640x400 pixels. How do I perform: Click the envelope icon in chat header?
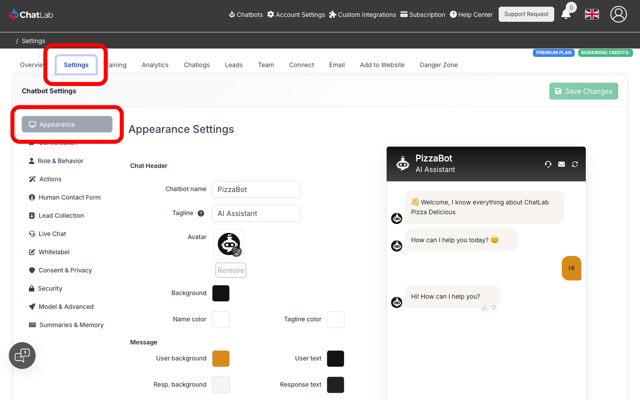click(x=561, y=164)
